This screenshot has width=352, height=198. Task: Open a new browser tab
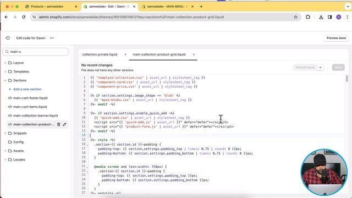point(201,7)
